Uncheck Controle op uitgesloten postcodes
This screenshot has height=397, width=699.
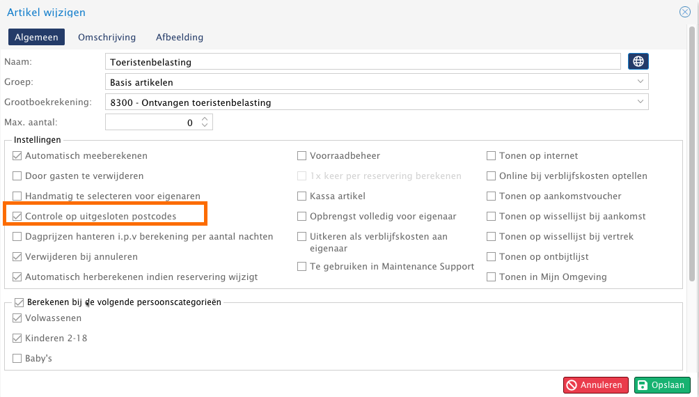17,217
